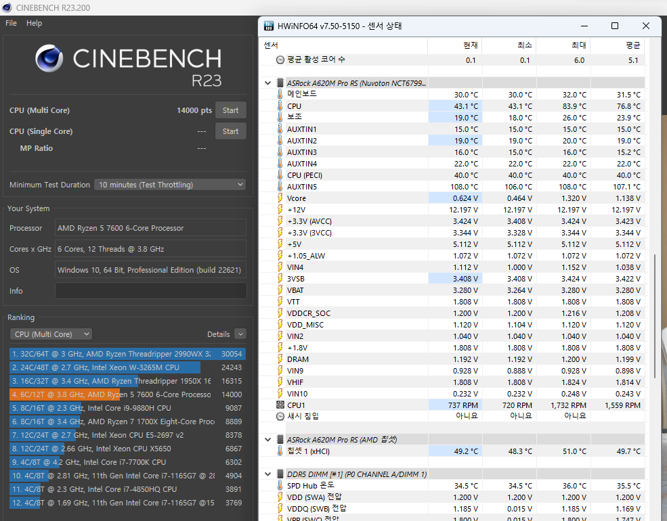Click the Processor field showing Ryzen 5 7600
Viewport: 667px width, 521px height.
(150, 228)
